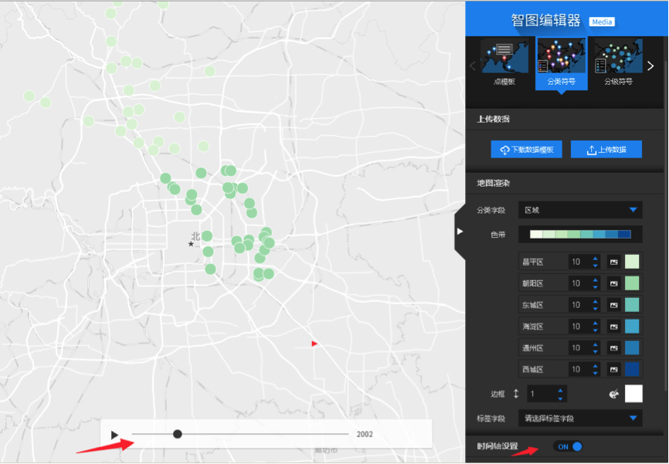
Task: Select the 点模板 template
Action: [504, 63]
